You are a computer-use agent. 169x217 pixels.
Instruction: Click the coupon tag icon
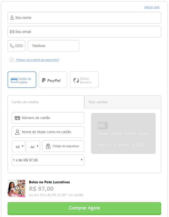pos(12,60)
